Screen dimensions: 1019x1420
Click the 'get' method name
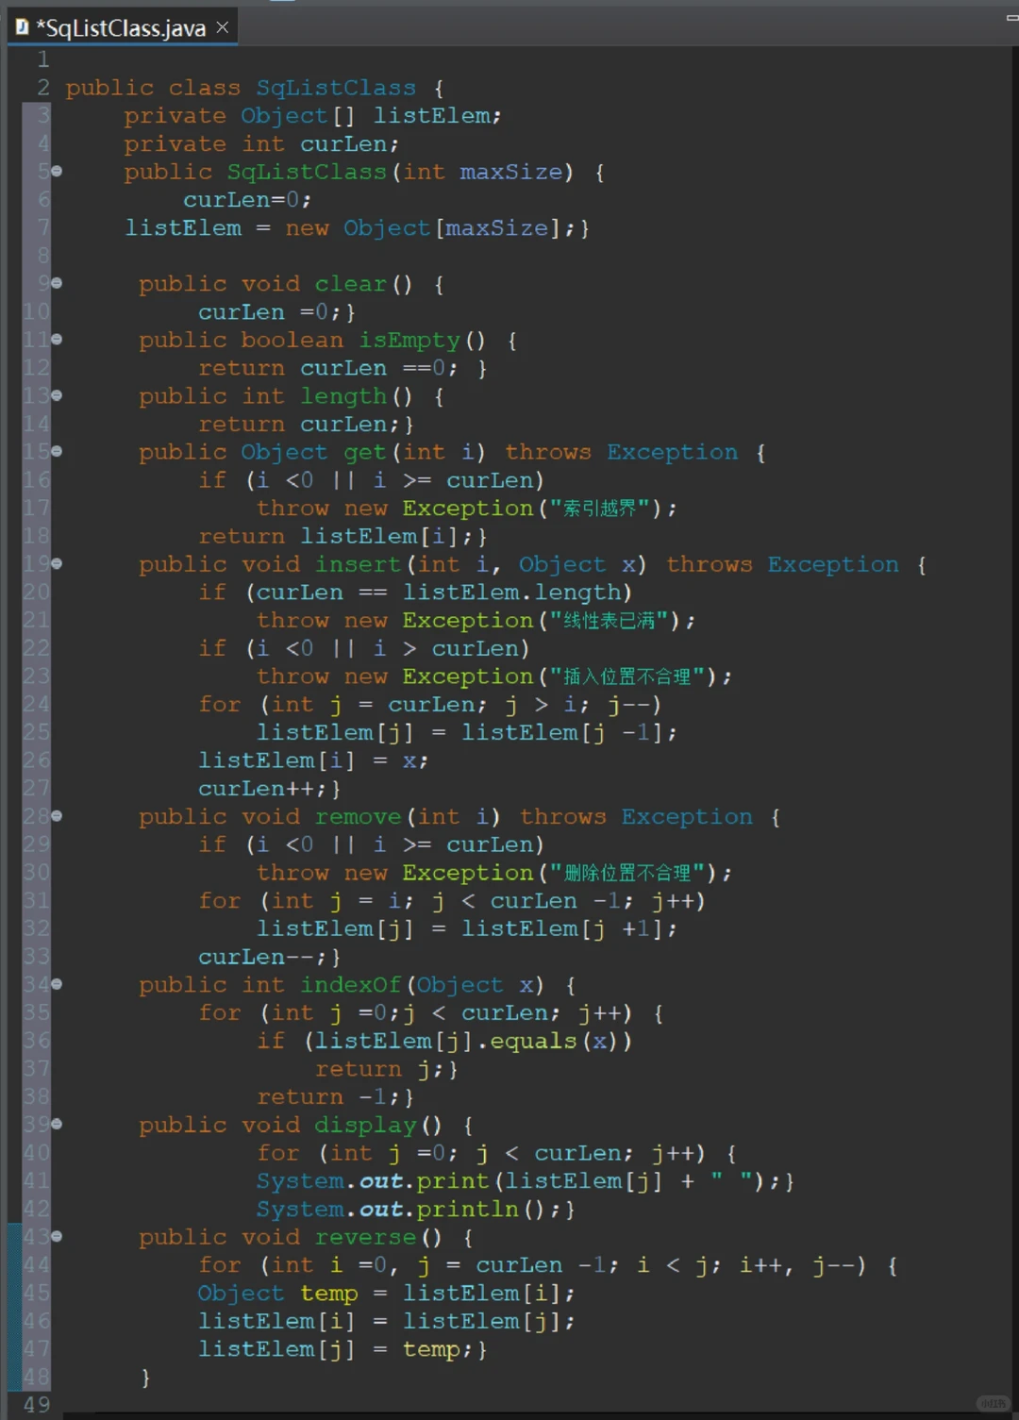pos(365,452)
